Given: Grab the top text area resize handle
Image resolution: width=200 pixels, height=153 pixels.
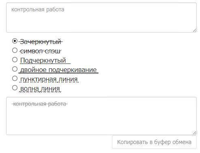Looking at the screenshot, I should point(194,31).
